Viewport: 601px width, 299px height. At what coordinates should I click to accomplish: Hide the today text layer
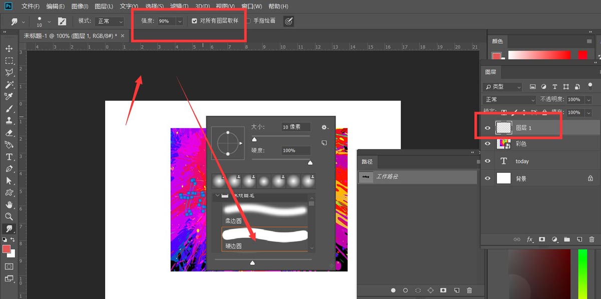coord(487,161)
